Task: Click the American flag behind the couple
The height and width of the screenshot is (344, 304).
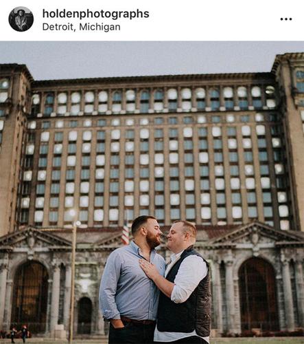Action: pyautogui.click(x=125, y=234)
